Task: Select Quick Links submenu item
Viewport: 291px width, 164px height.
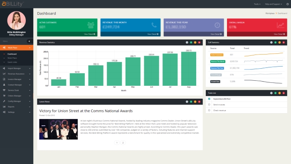Action: pyautogui.click(x=12, y=62)
